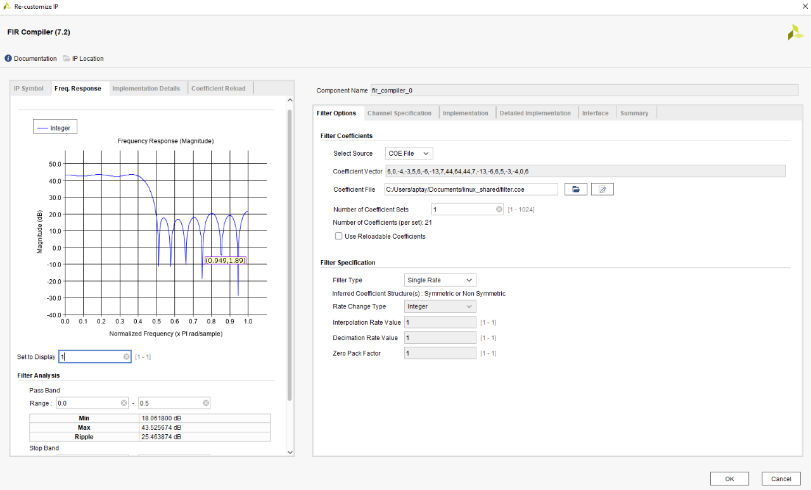Image resolution: width=811 pixels, height=490 pixels.
Task: Open the Select Source dropdown
Action: [409, 153]
